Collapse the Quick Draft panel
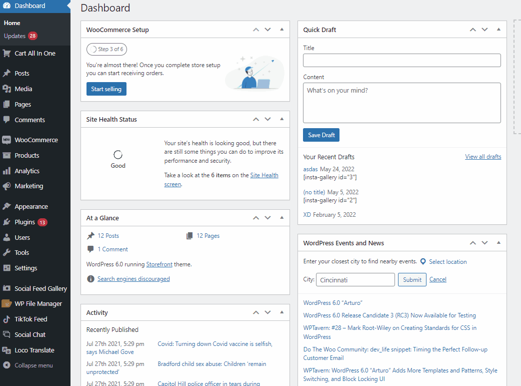Screen dimensions: 521x386 [498, 30]
